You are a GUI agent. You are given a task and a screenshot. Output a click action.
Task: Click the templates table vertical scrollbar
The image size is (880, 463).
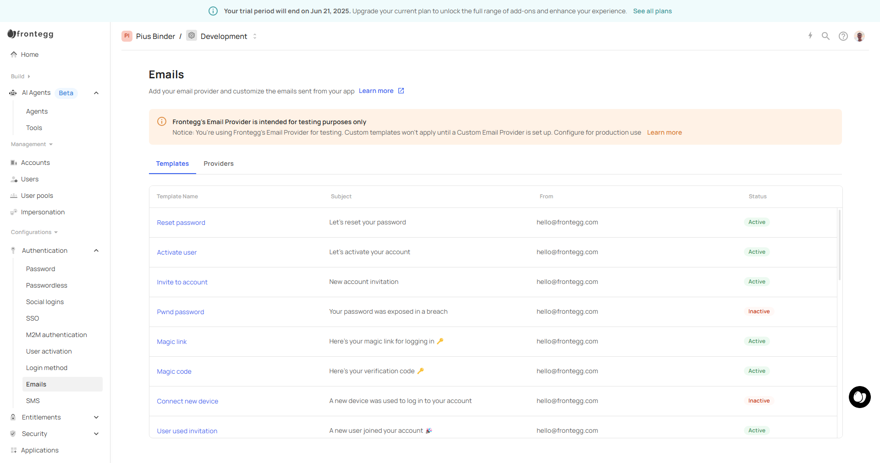click(840, 245)
